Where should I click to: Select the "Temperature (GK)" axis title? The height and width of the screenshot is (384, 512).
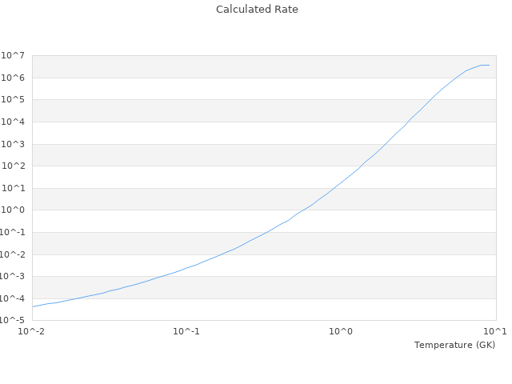pos(454,345)
